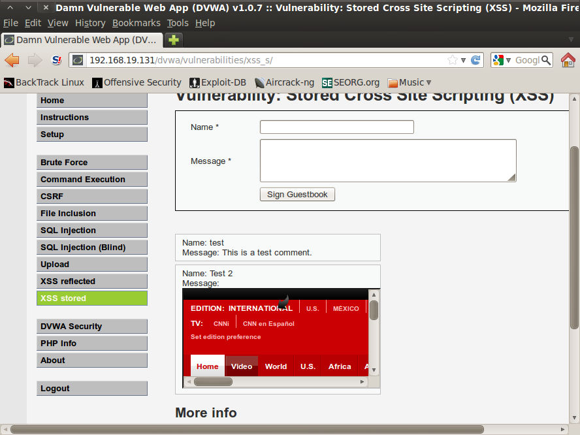Open the History menu
580x435 pixels.
90,23
